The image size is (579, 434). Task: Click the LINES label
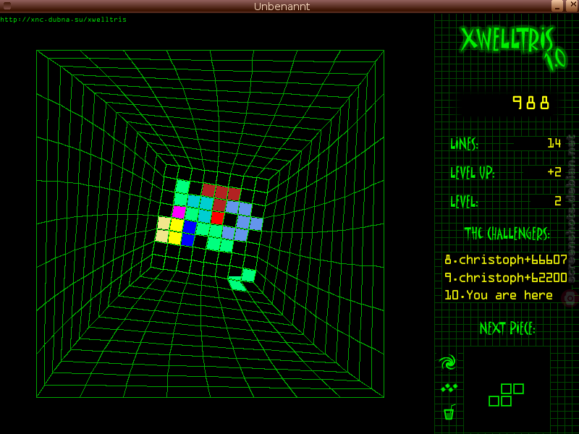pos(464,143)
